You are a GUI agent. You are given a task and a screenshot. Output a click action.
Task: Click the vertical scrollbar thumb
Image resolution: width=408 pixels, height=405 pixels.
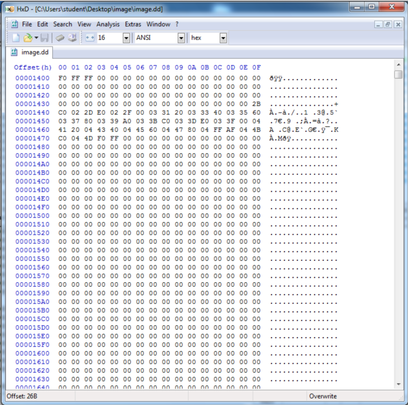pyautogui.click(x=398, y=74)
